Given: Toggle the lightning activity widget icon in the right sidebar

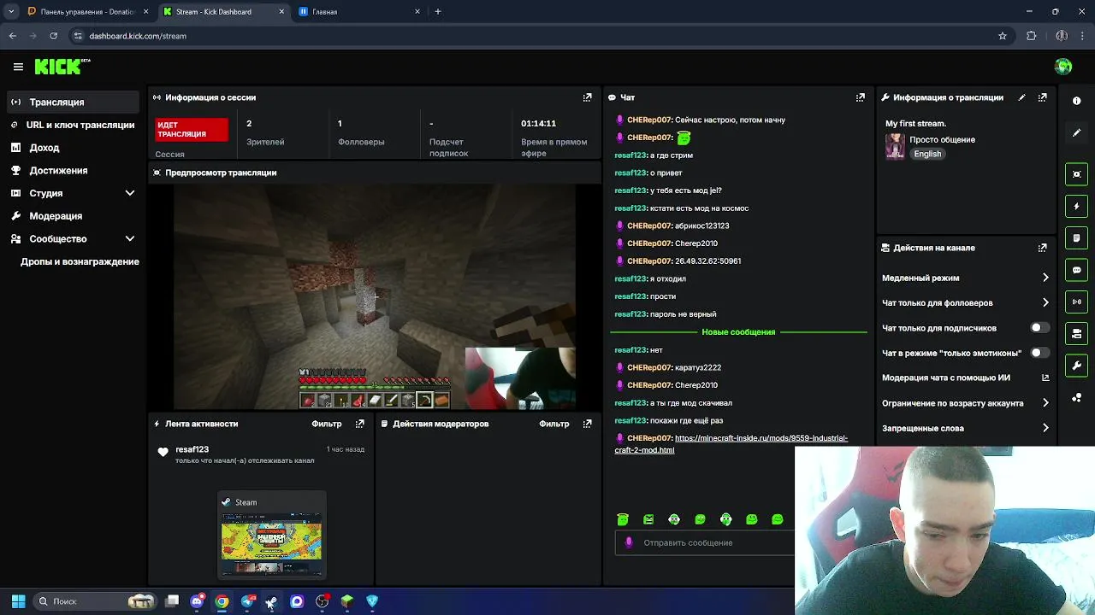Looking at the screenshot, I should click(x=1076, y=206).
